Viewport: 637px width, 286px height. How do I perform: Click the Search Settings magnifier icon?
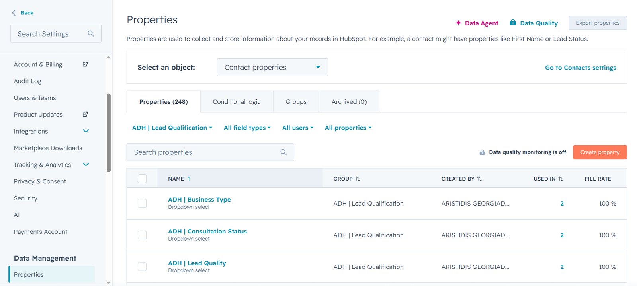[x=91, y=34]
